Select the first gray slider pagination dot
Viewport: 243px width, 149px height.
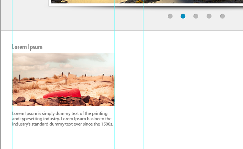click(170, 16)
